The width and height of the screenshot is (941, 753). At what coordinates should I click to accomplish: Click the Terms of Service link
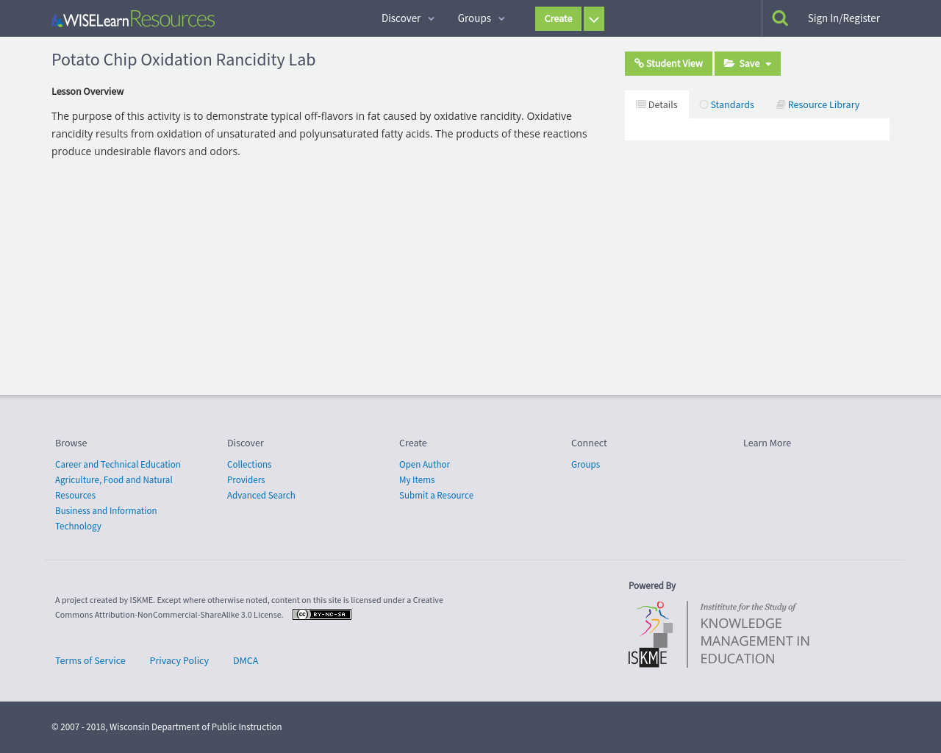[90, 661]
